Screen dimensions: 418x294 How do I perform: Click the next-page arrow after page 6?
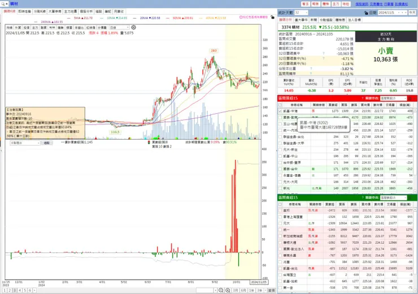[x=34, y=290]
